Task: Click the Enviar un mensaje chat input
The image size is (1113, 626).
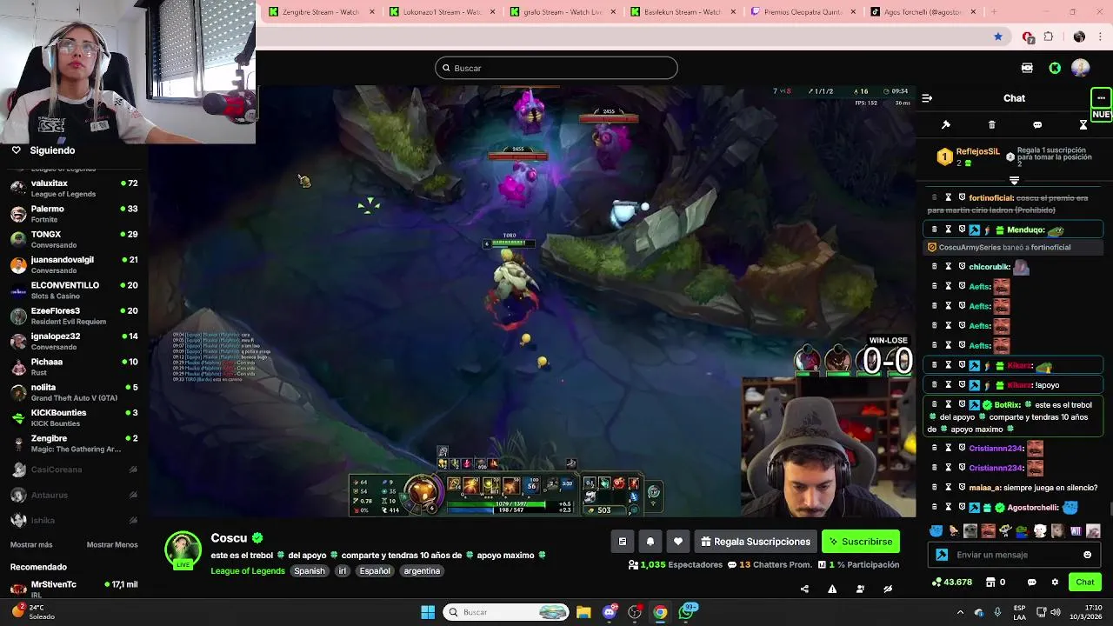Action: [1016, 555]
